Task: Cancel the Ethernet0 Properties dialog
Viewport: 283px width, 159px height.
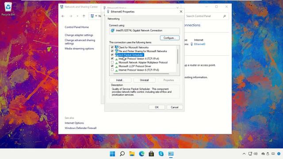Action: click(175, 107)
